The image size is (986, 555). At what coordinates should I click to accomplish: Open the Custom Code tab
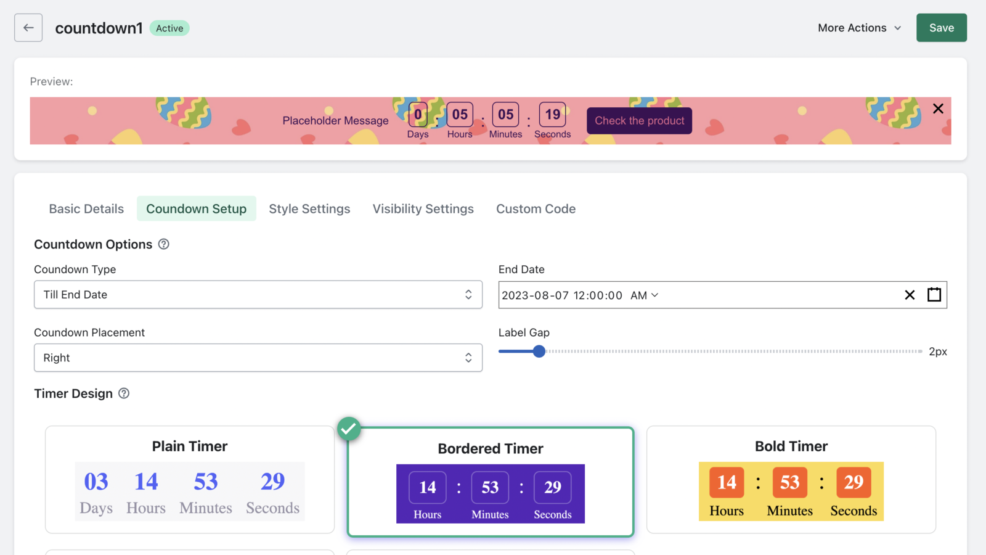coord(536,209)
